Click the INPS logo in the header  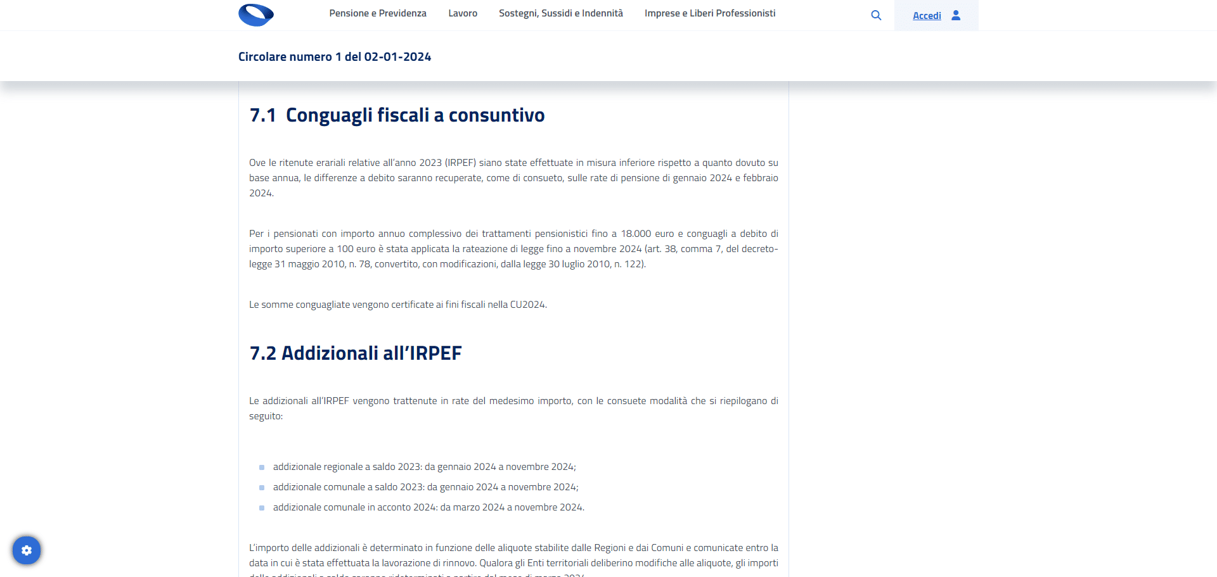pyautogui.click(x=256, y=15)
